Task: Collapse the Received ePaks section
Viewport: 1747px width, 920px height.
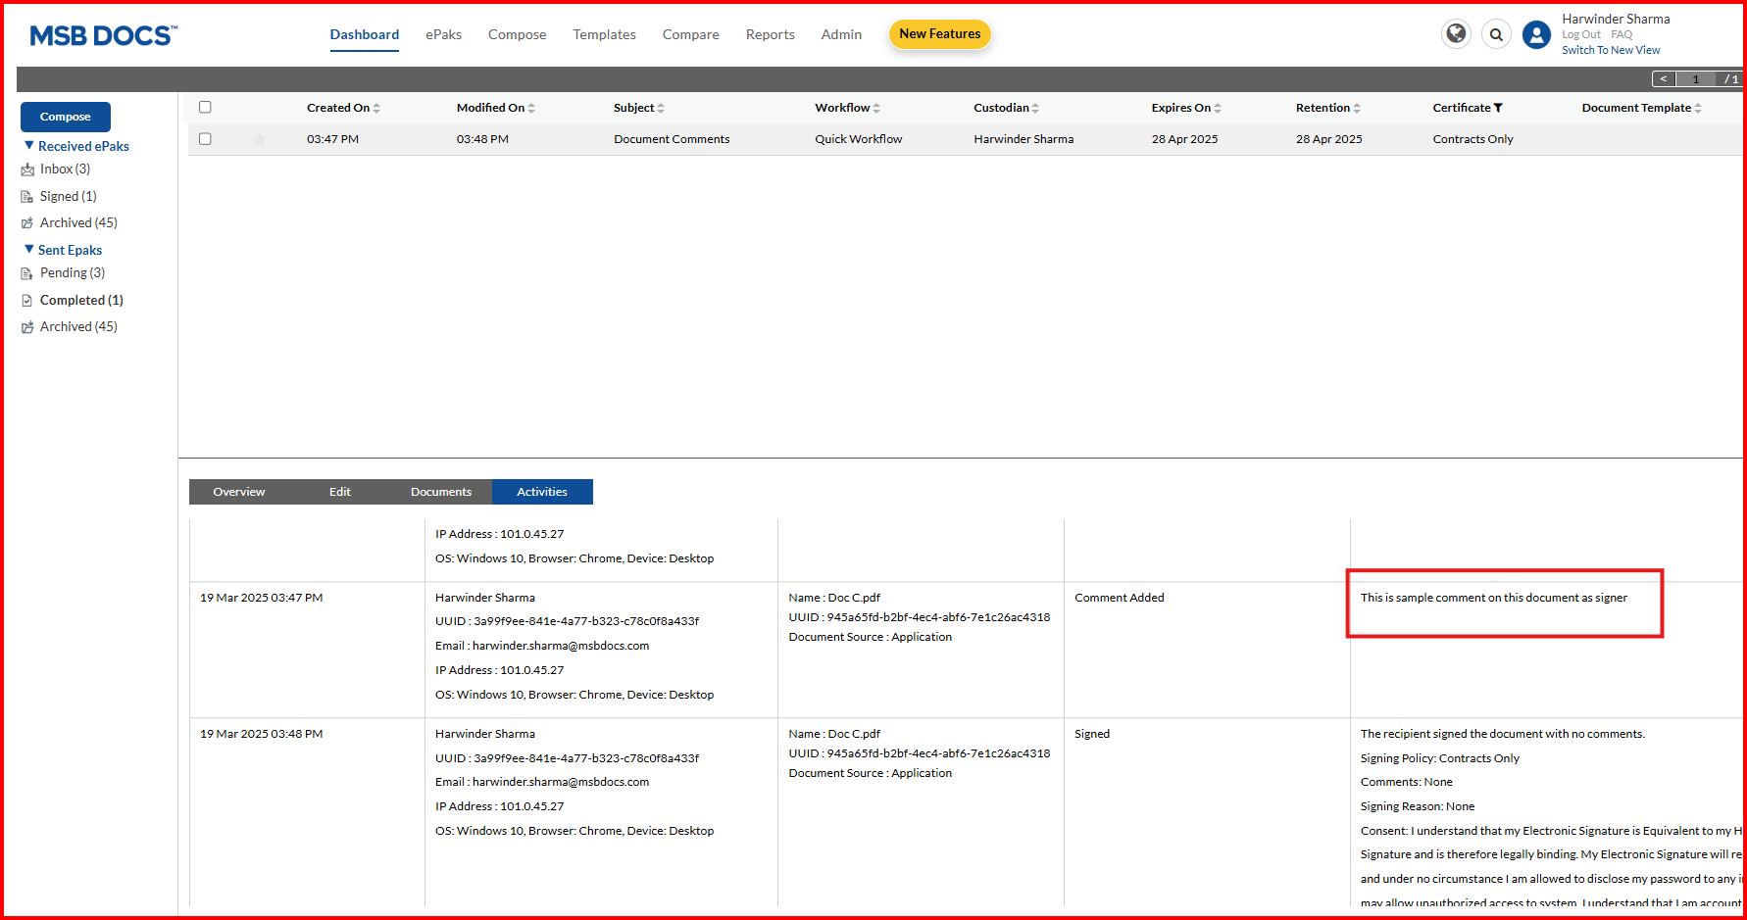Action: [29, 146]
